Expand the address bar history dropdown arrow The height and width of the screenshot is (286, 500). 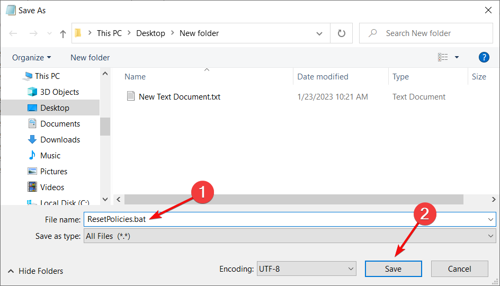pyautogui.click(x=319, y=33)
